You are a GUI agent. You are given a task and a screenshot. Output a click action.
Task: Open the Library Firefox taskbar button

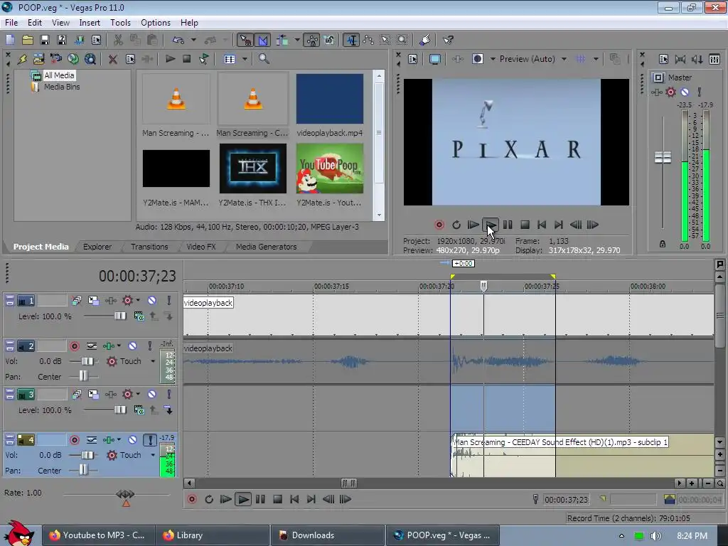(213, 535)
